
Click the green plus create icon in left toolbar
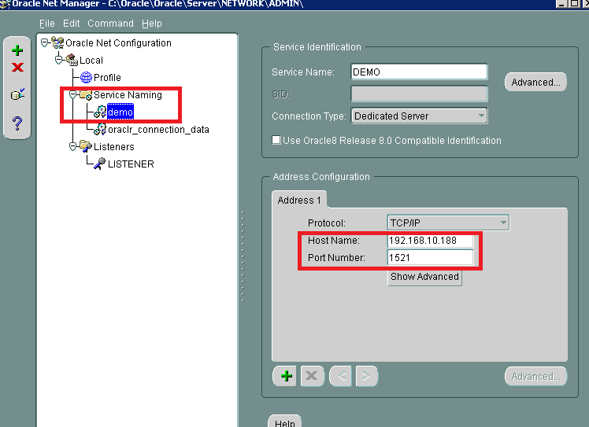[17, 50]
